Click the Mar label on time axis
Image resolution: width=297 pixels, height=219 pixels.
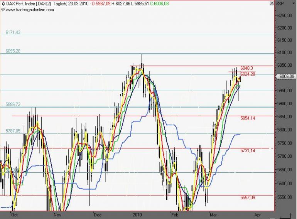[x=213, y=215]
